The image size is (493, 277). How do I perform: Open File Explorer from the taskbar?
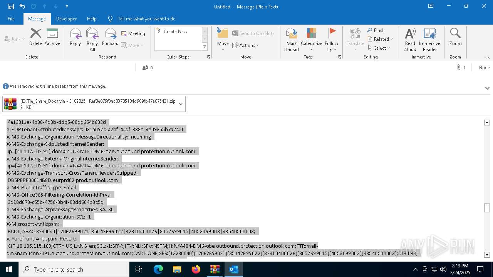pos(177,269)
